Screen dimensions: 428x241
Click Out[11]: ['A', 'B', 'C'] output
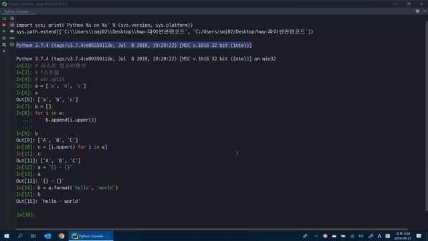pos(48,161)
